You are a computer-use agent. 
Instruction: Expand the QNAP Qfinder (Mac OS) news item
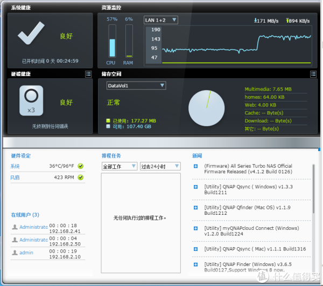[x=195, y=207]
